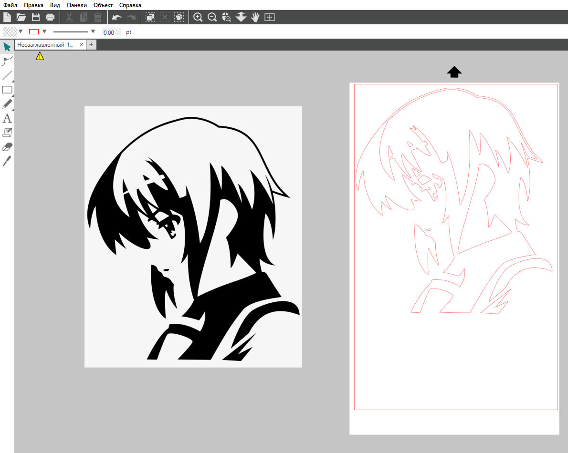568x453 pixels.
Task: Click the Open folder icon
Action: [x=21, y=17]
